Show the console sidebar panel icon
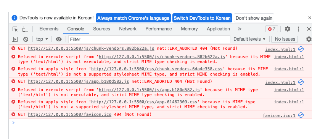This screenshot has width=312, height=139. (x=15, y=39)
